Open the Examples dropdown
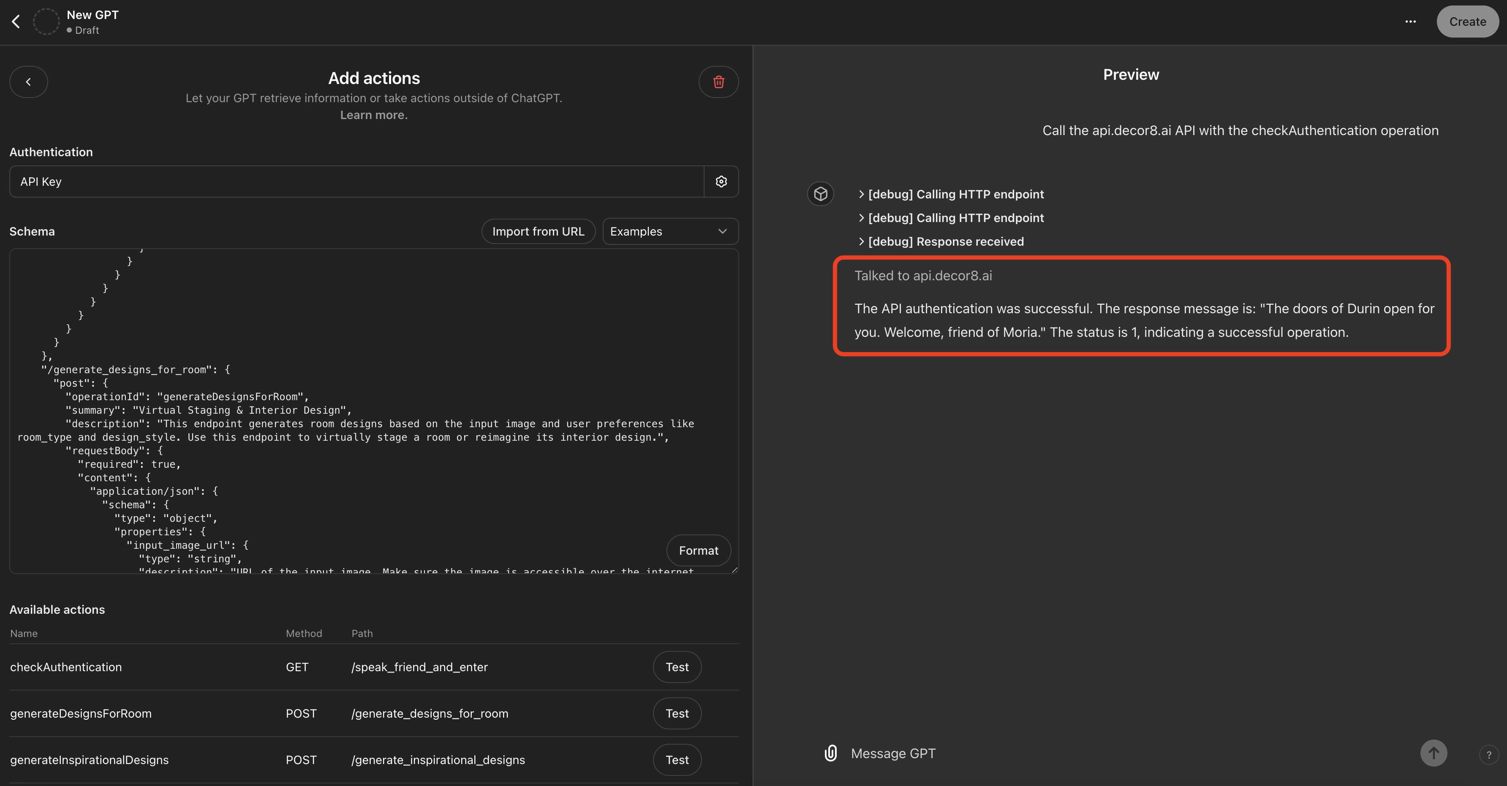1507x786 pixels. pyautogui.click(x=670, y=232)
